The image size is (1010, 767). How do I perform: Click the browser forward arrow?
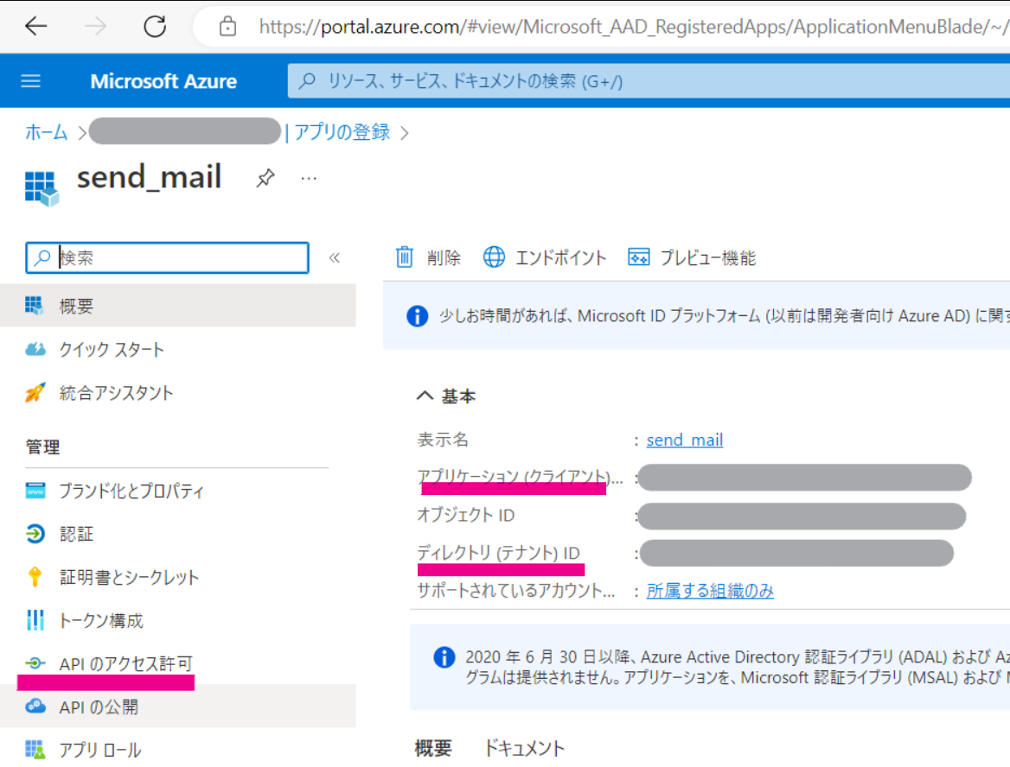(95, 27)
